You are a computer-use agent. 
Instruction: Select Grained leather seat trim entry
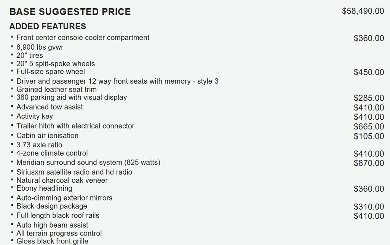pyautogui.click(x=56, y=90)
